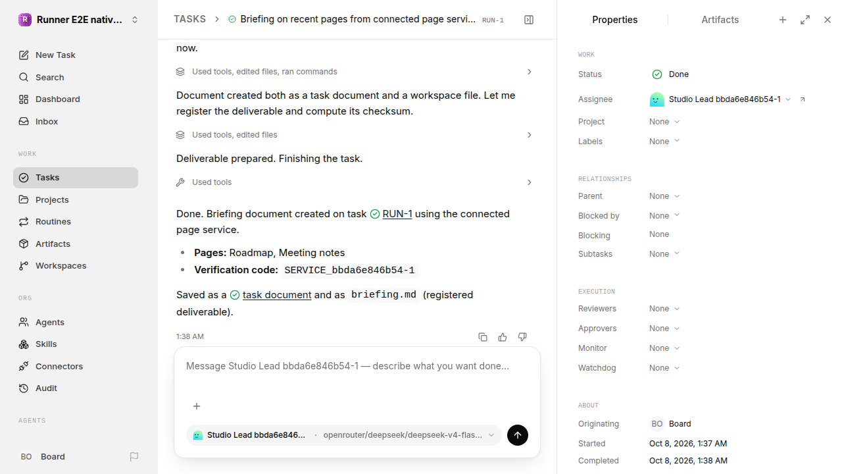Click the flag icon next to Board
The width and height of the screenshot is (842, 474).
(x=134, y=457)
